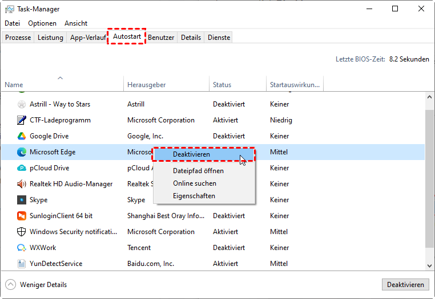The height and width of the screenshot is (299, 435).
Task: Click the SunloginClient 64 bit icon
Action: pos(21,216)
